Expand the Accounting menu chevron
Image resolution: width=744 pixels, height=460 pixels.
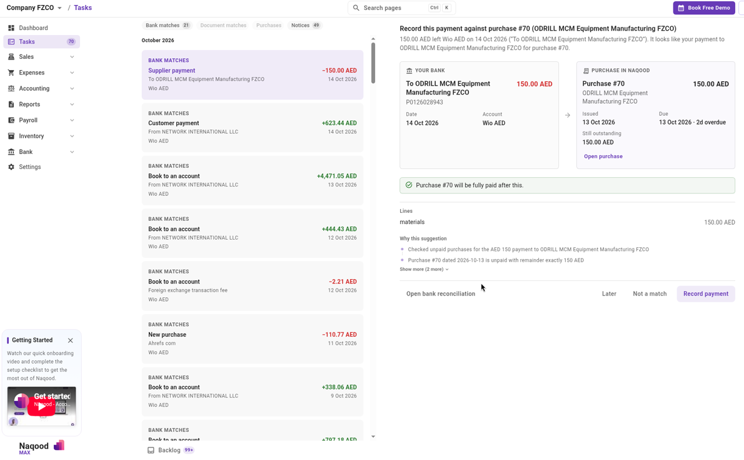pos(72,89)
